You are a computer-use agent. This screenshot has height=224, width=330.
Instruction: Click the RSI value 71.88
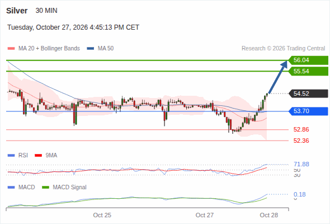click(x=301, y=164)
